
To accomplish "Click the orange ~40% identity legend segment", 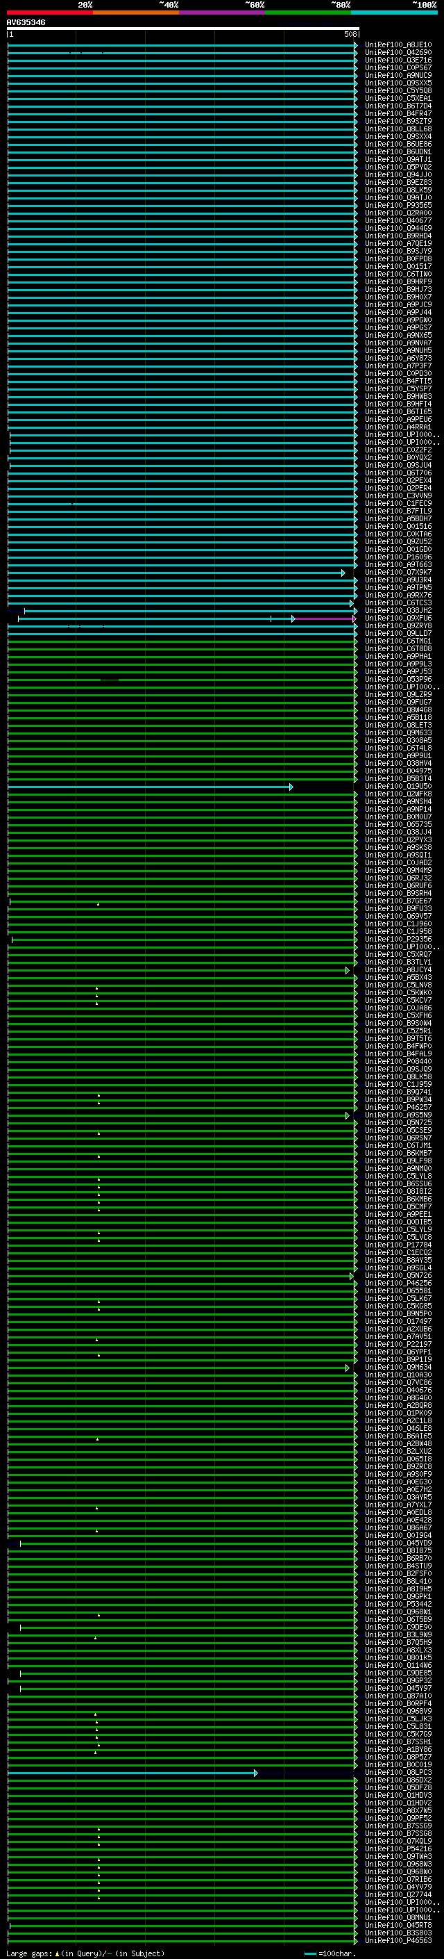I will (x=136, y=13).
